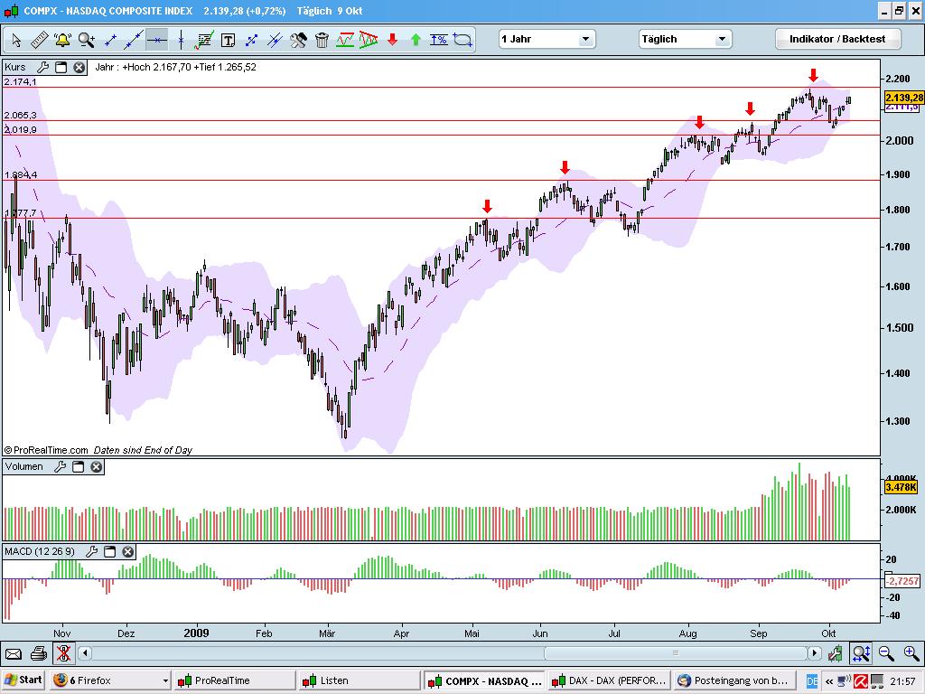Viewport: 925px width, 694px height.
Task: Select the parallel channel lines tool
Action: (x=275, y=40)
